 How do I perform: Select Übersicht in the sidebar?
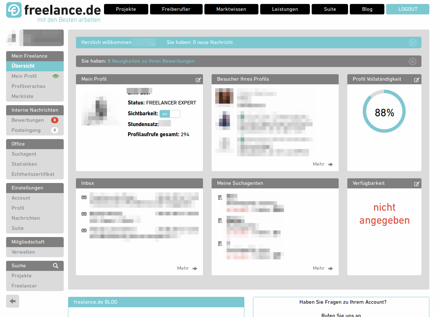pyautogui.click(x=35, y=66)
